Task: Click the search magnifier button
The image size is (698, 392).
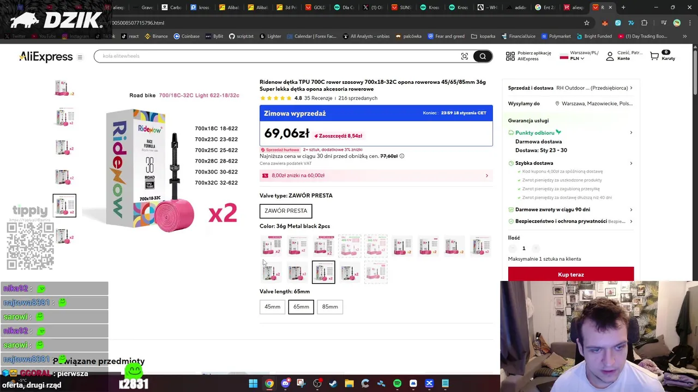Action: (x=483, y=56)
